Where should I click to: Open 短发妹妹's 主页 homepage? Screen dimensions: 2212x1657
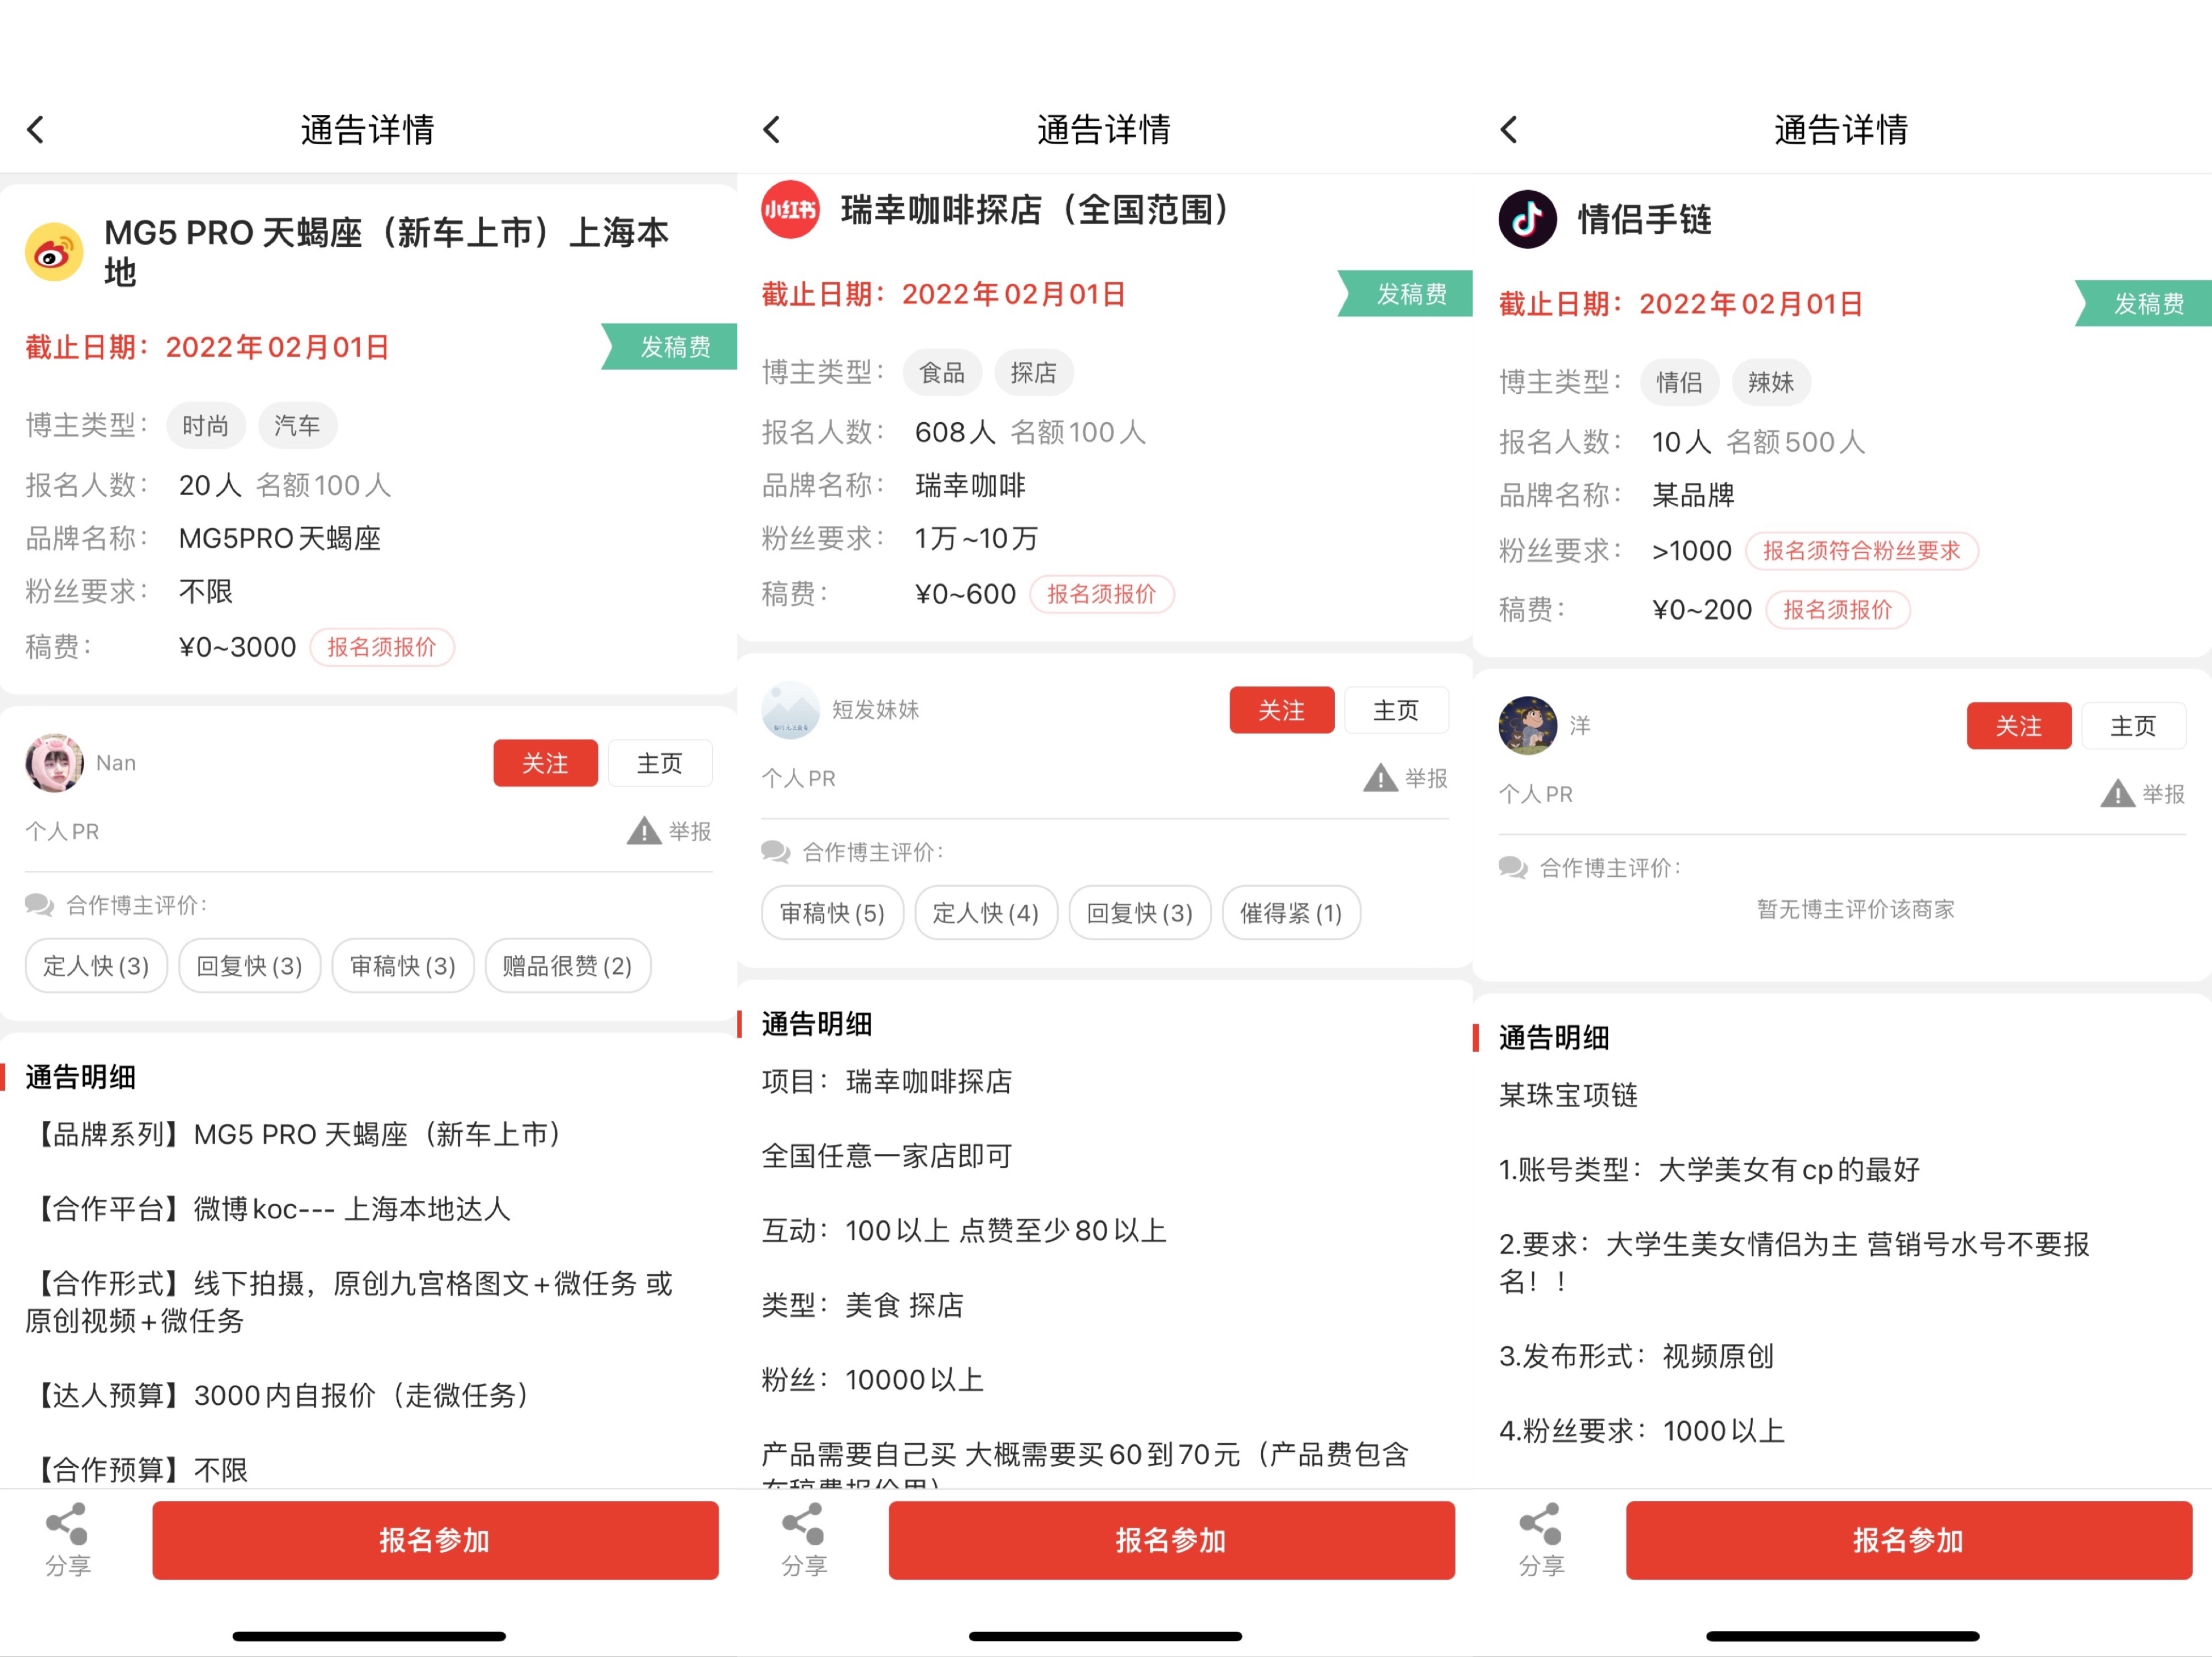click(1396, 711)
